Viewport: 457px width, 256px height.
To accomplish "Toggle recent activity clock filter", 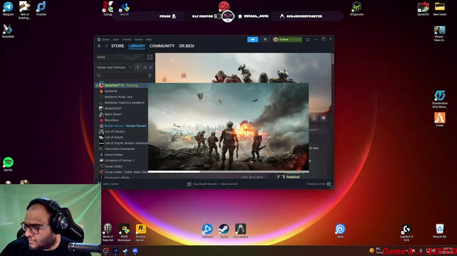I will click(145, 67).
